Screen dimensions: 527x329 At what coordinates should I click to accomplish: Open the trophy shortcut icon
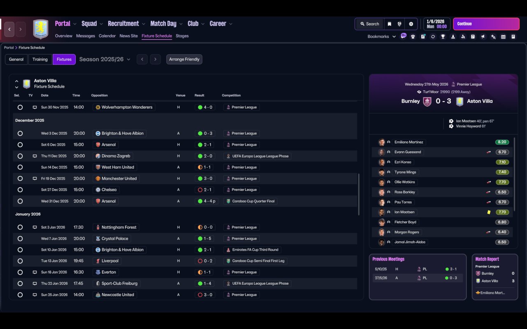[443, 37]
